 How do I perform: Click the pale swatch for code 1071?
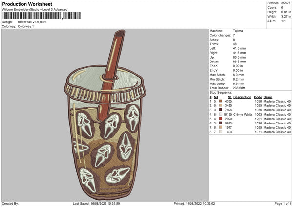[x=221, y=132]
